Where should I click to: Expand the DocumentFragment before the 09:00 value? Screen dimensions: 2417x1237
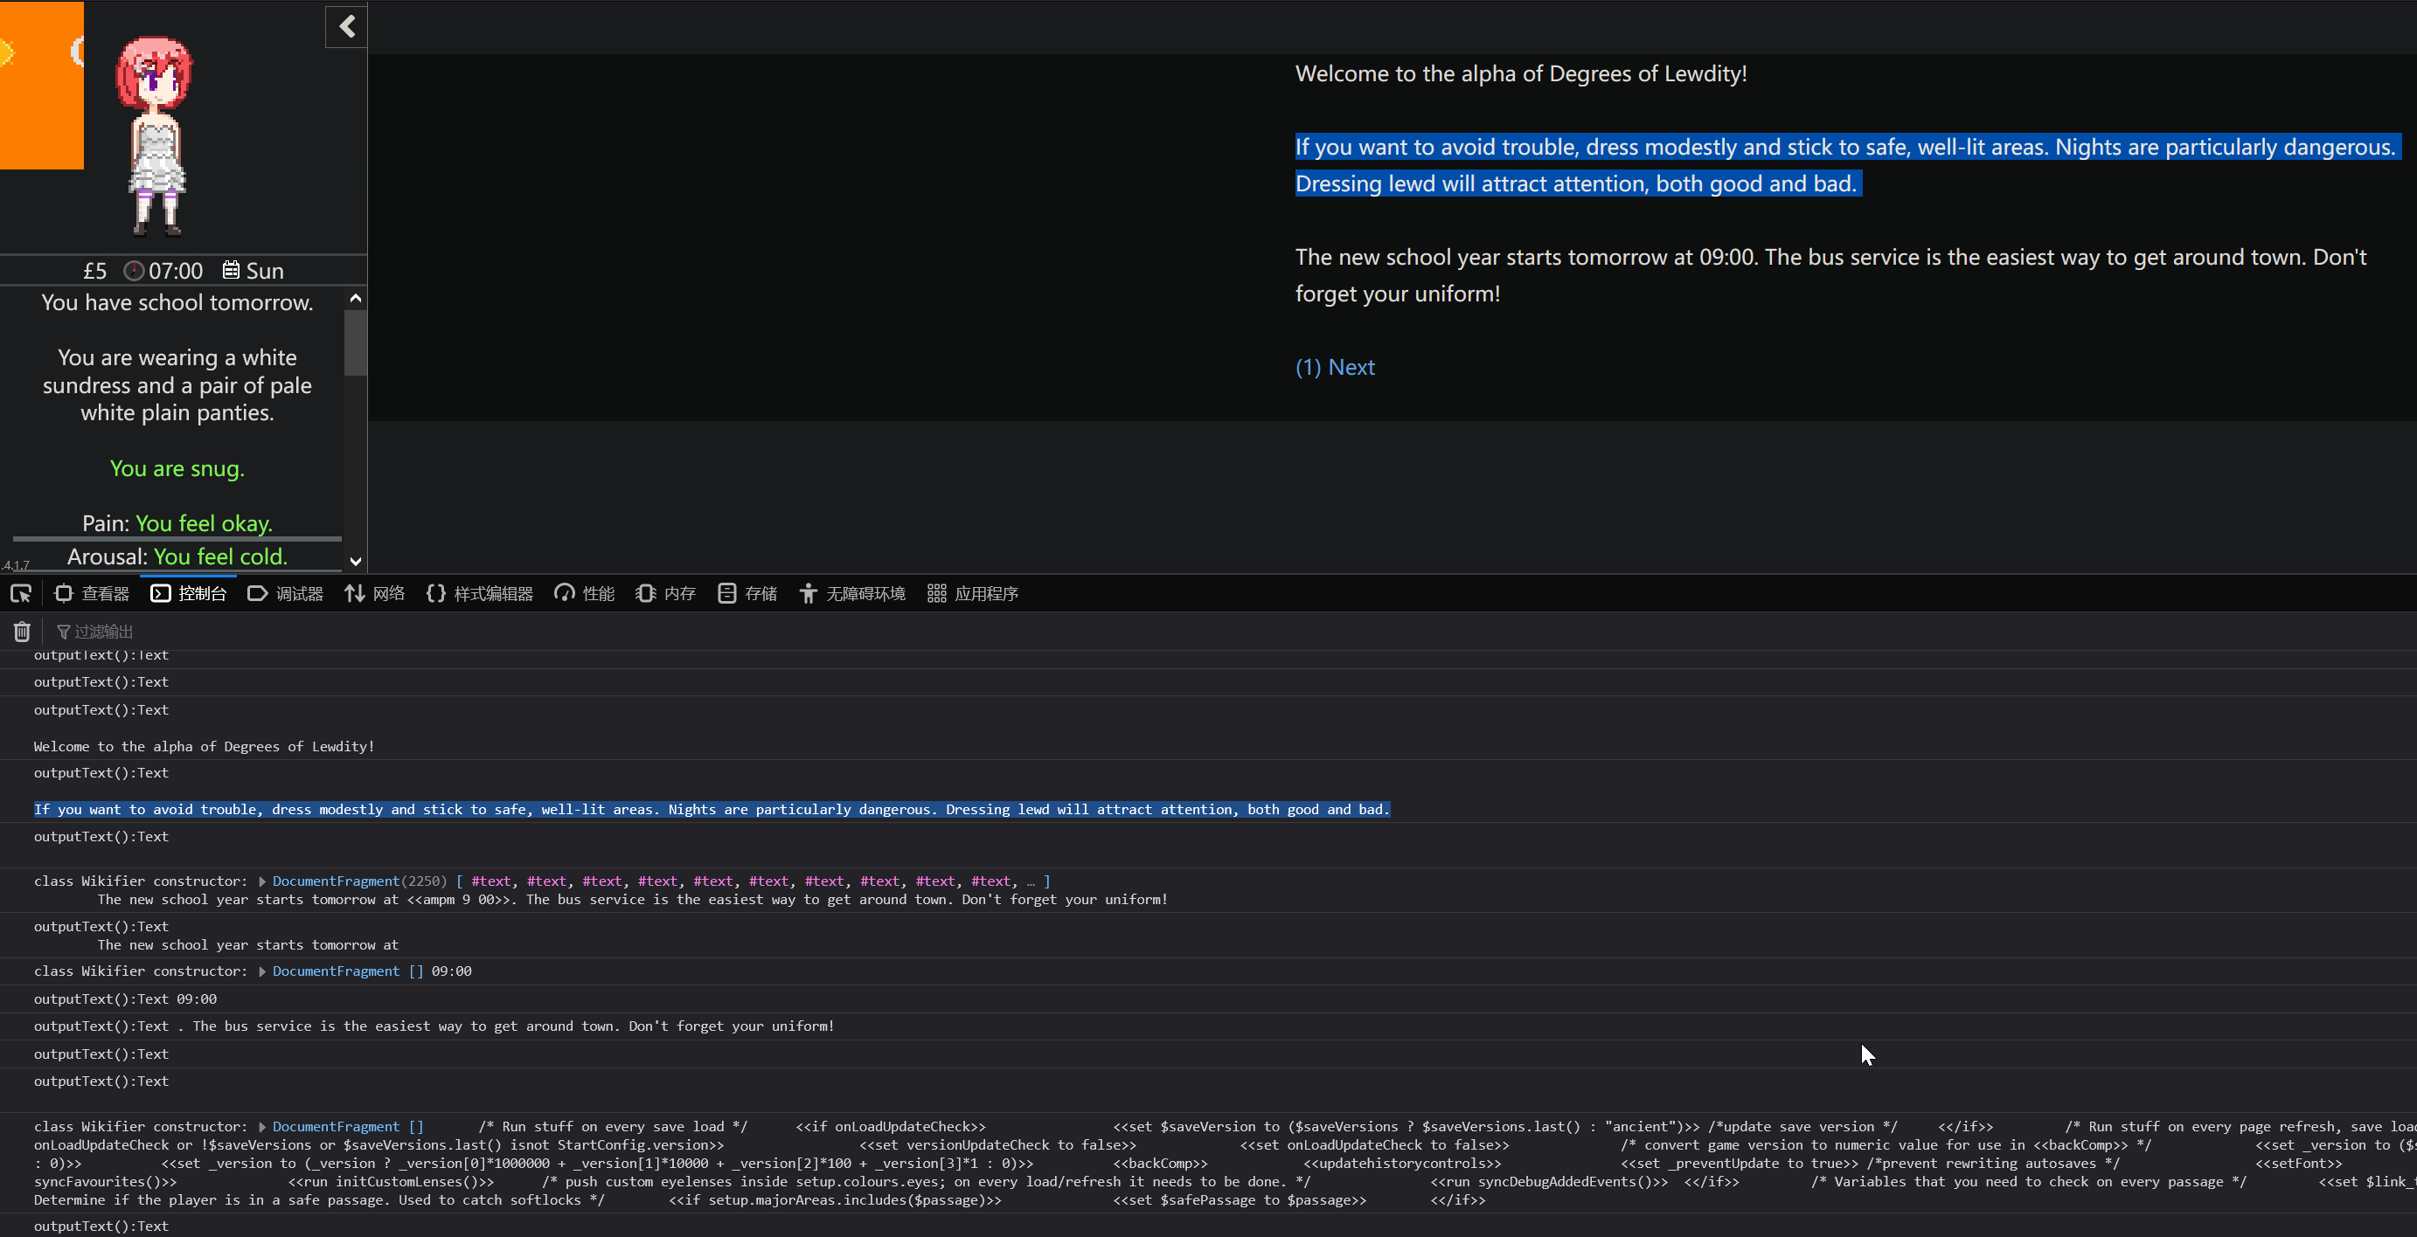263,971
